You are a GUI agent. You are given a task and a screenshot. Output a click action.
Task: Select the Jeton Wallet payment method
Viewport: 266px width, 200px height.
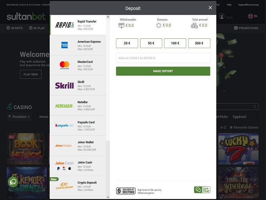(78, 146)
